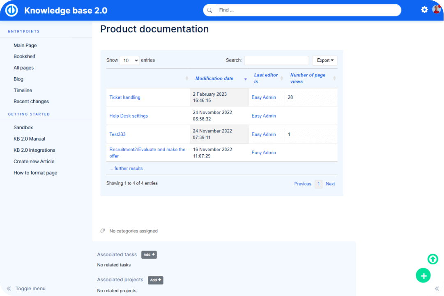The height and width of the screenshot is (296, 444).
Task: Click the magnifier icon in Find bar
Action: (210, 10)
